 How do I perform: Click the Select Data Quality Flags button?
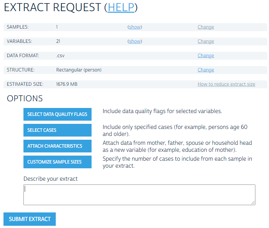[57, 114]
